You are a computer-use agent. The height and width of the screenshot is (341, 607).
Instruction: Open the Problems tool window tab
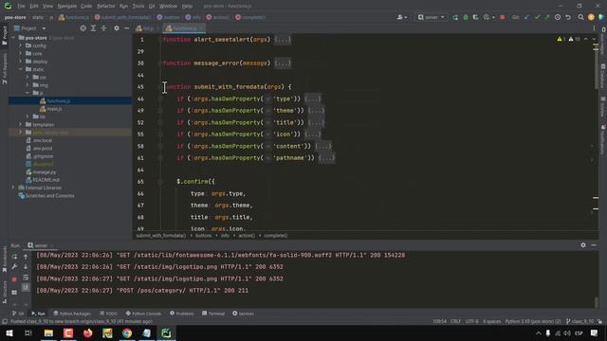181,314
